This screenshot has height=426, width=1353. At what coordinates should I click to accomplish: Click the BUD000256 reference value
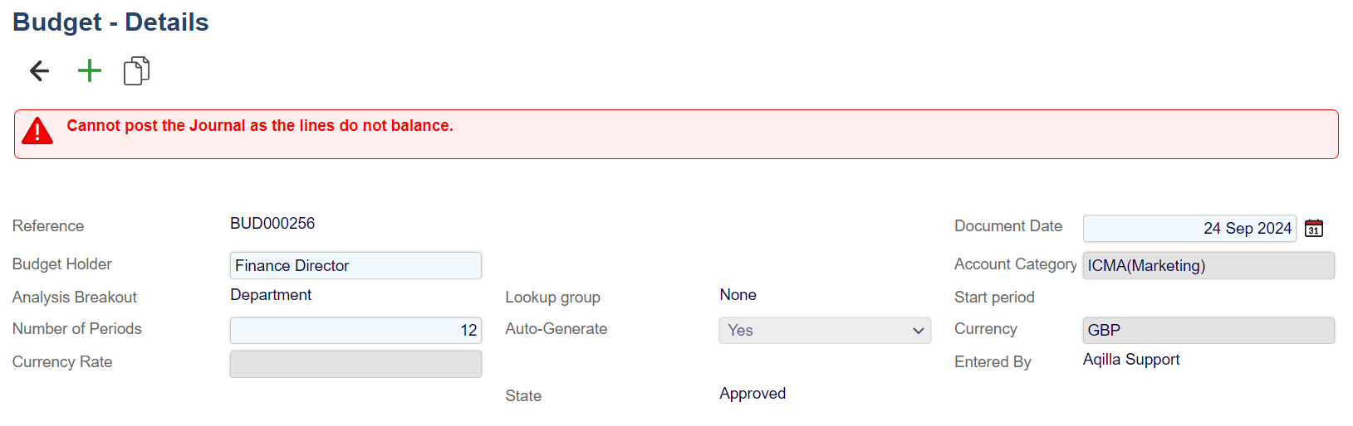[272, 224]
